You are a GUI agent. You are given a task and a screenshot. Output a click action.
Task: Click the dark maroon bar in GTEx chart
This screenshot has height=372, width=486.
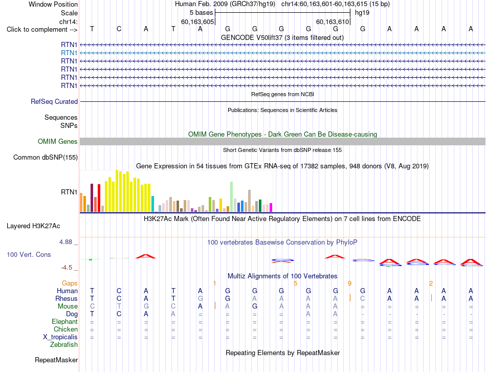92,198
